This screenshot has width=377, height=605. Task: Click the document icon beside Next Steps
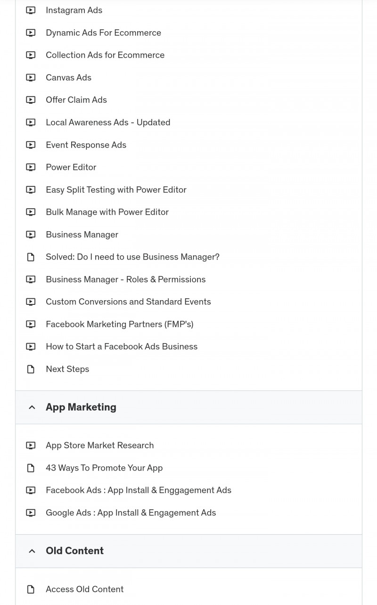31,369
